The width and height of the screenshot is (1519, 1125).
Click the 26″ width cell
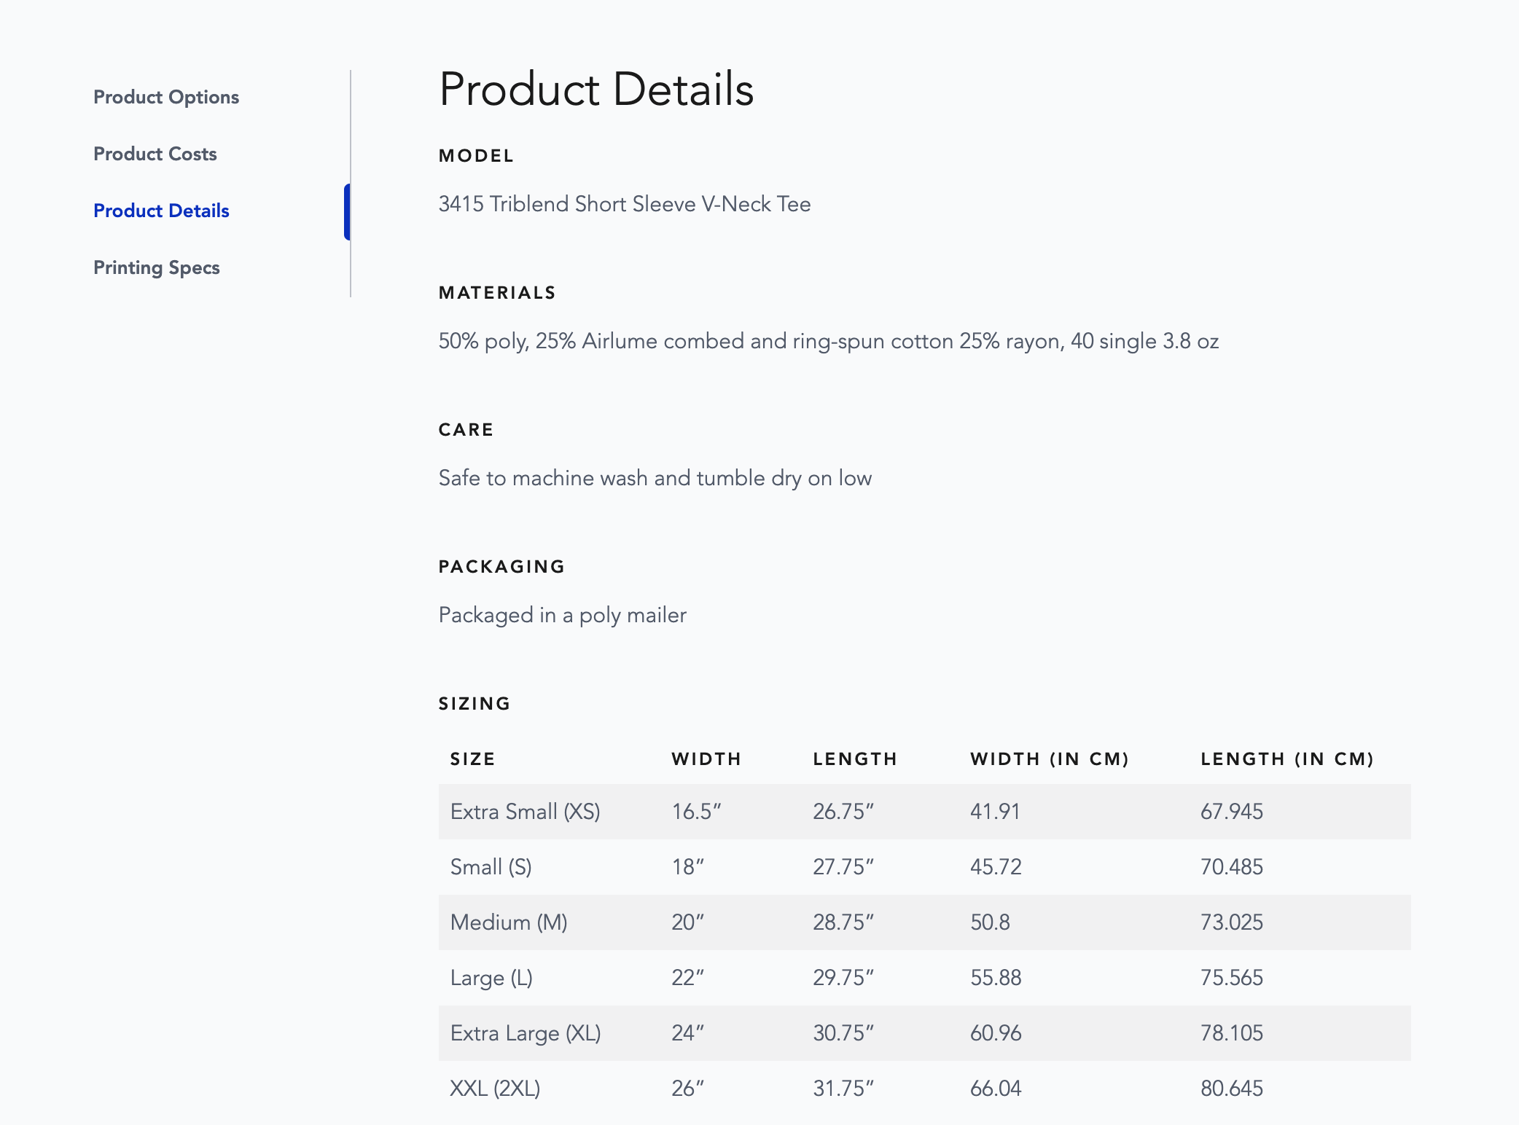[688, 1089]
